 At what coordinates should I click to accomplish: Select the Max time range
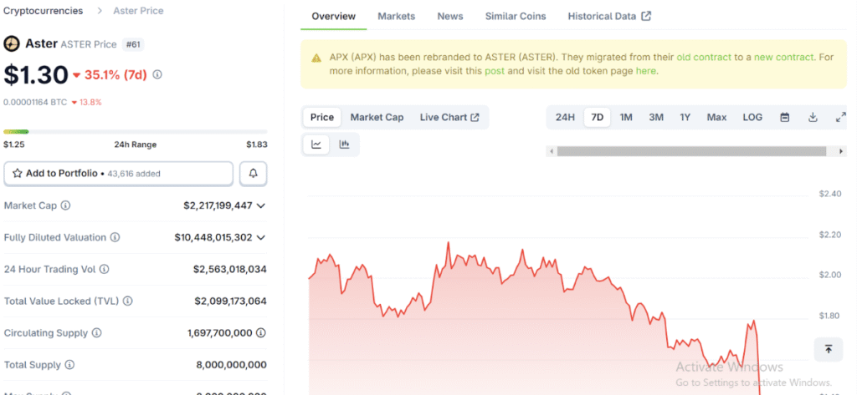pyautogui.click(x=716, y=118)
